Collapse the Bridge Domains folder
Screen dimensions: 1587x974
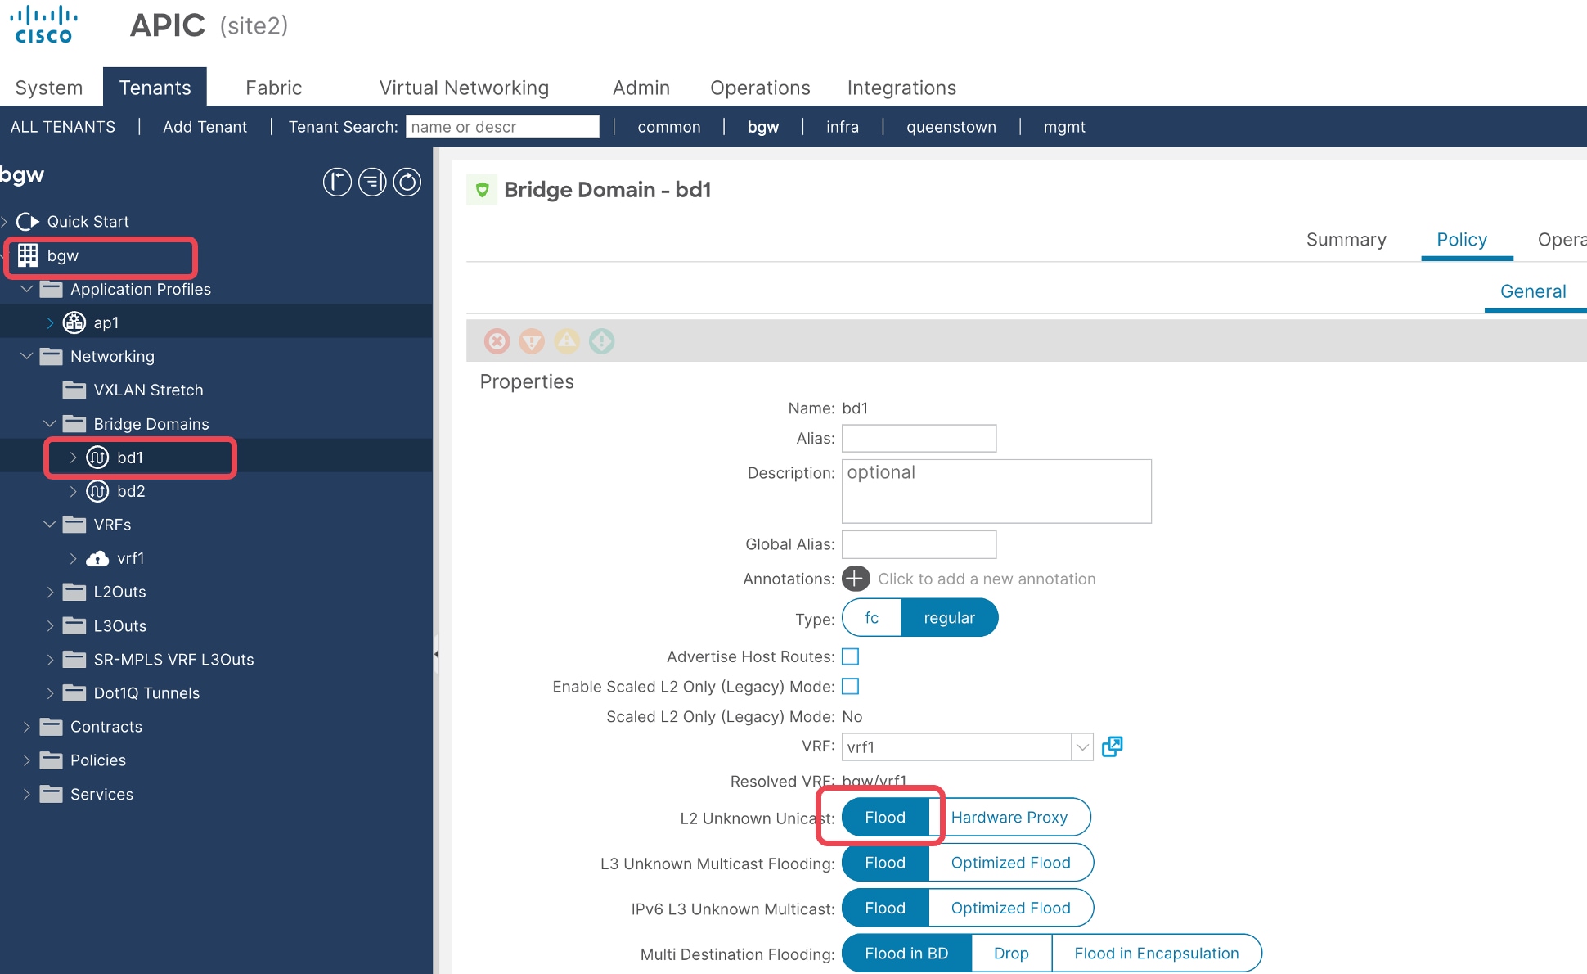(50, 424)
